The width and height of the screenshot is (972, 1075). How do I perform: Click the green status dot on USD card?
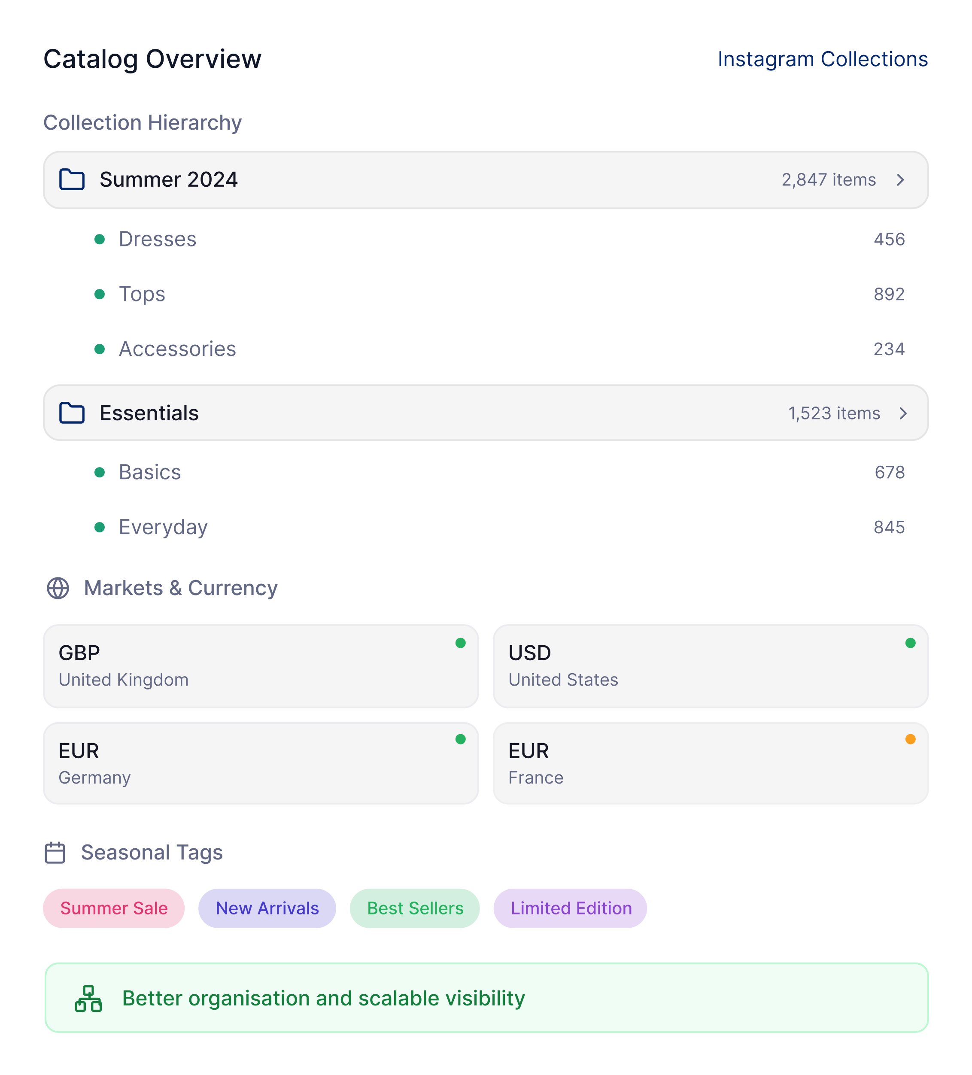click(x=911, y=643)
